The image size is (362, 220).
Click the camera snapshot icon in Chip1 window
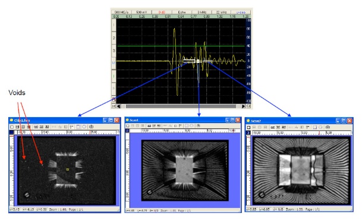click(91, 127)
